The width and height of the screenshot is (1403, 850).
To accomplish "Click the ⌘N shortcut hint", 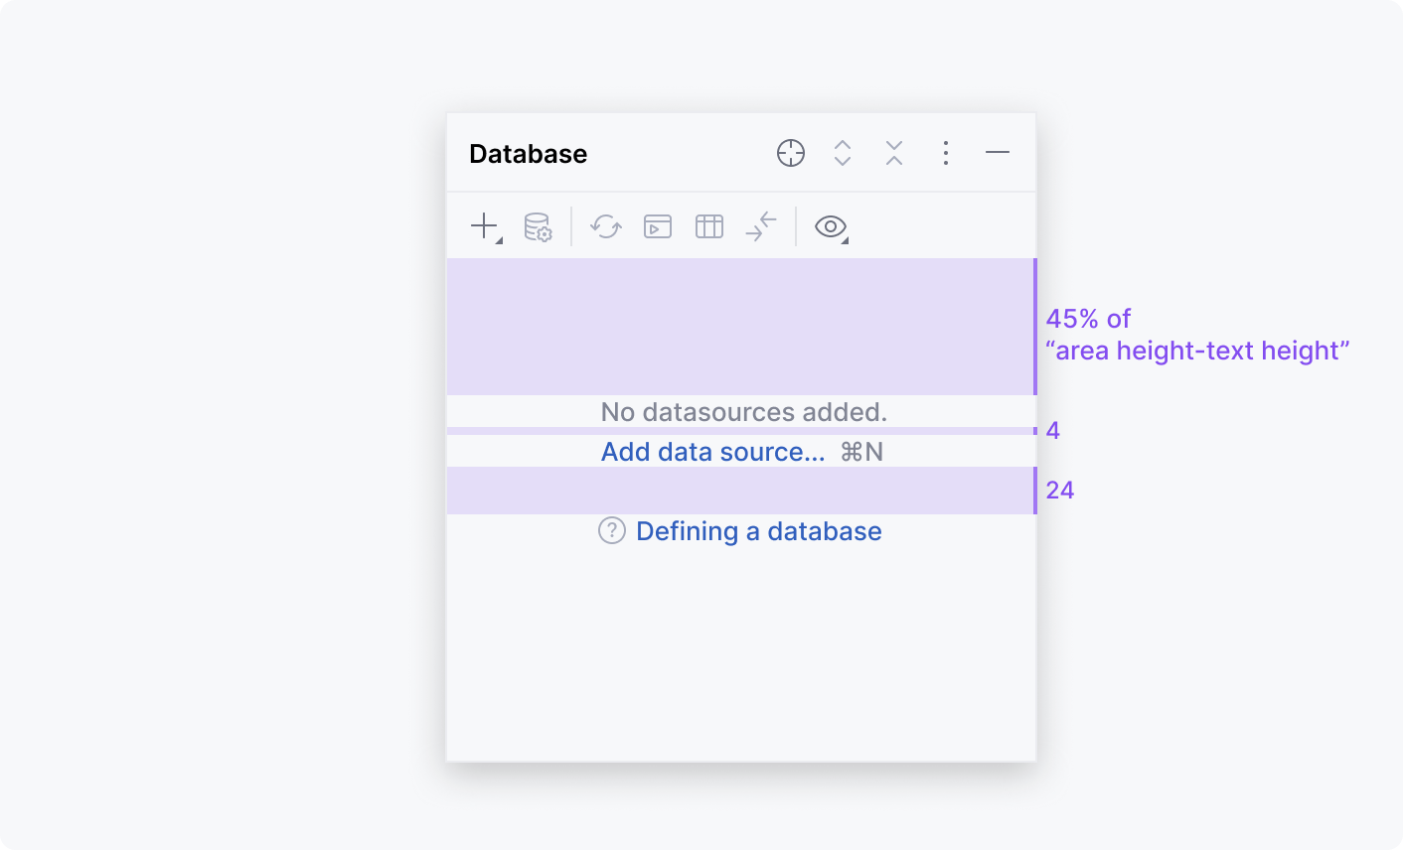I will 861,452.
